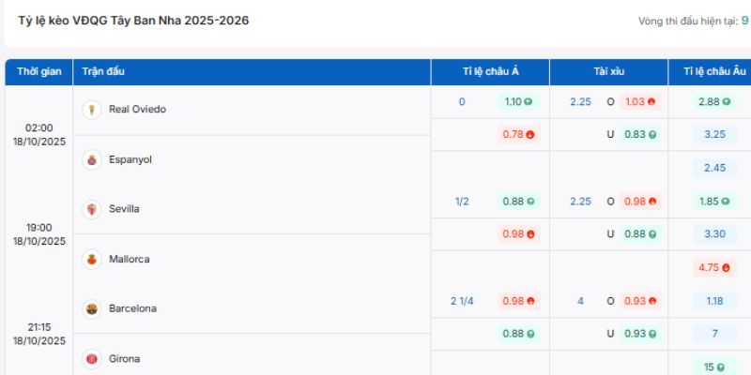Open the Real Oviedo team name link
The height and width of the screenshot is (375, 751).
tap(137, 110)
